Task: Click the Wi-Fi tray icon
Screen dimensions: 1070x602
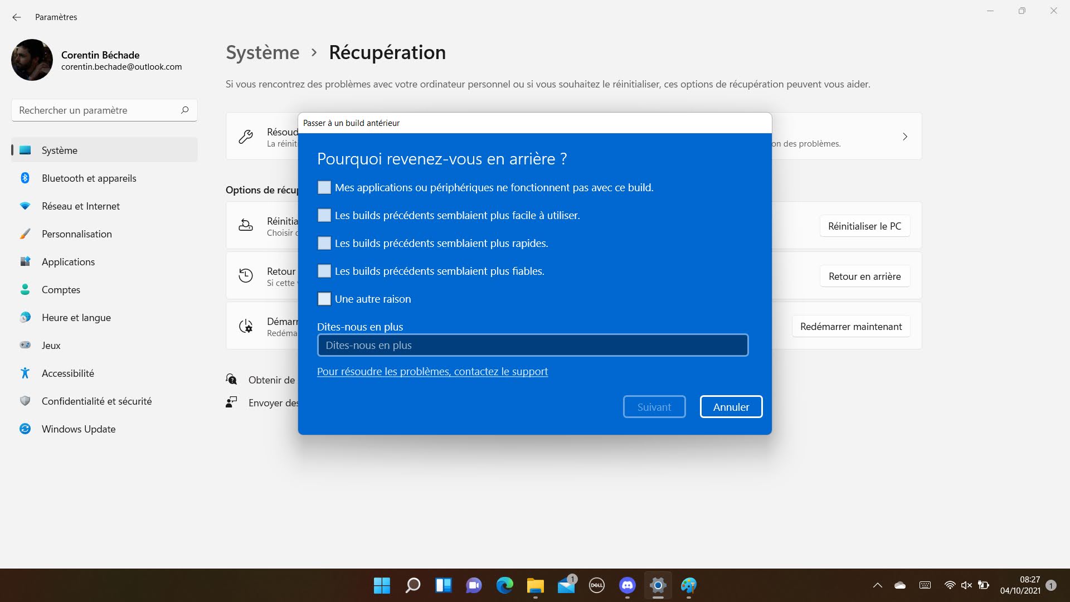Action: [950, 585]
